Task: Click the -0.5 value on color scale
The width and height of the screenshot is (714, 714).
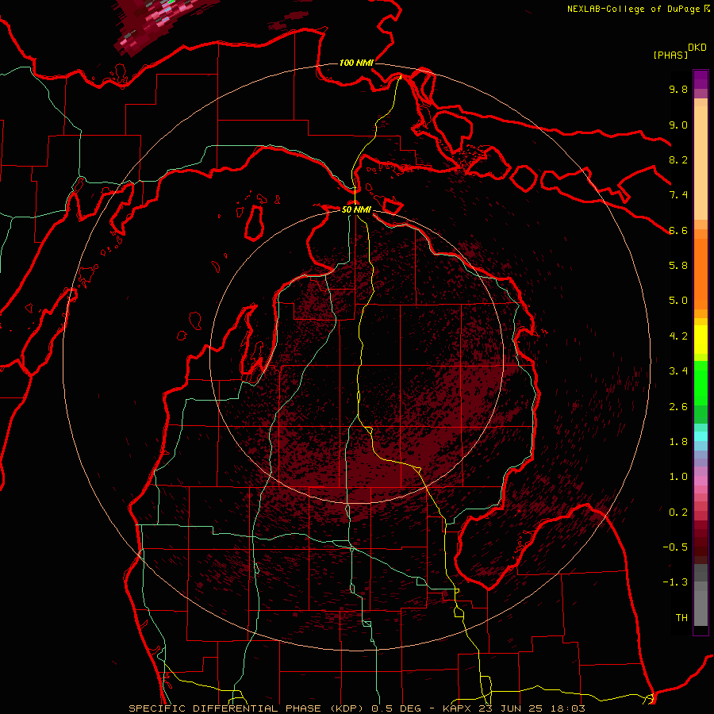Action: [675, 547]
